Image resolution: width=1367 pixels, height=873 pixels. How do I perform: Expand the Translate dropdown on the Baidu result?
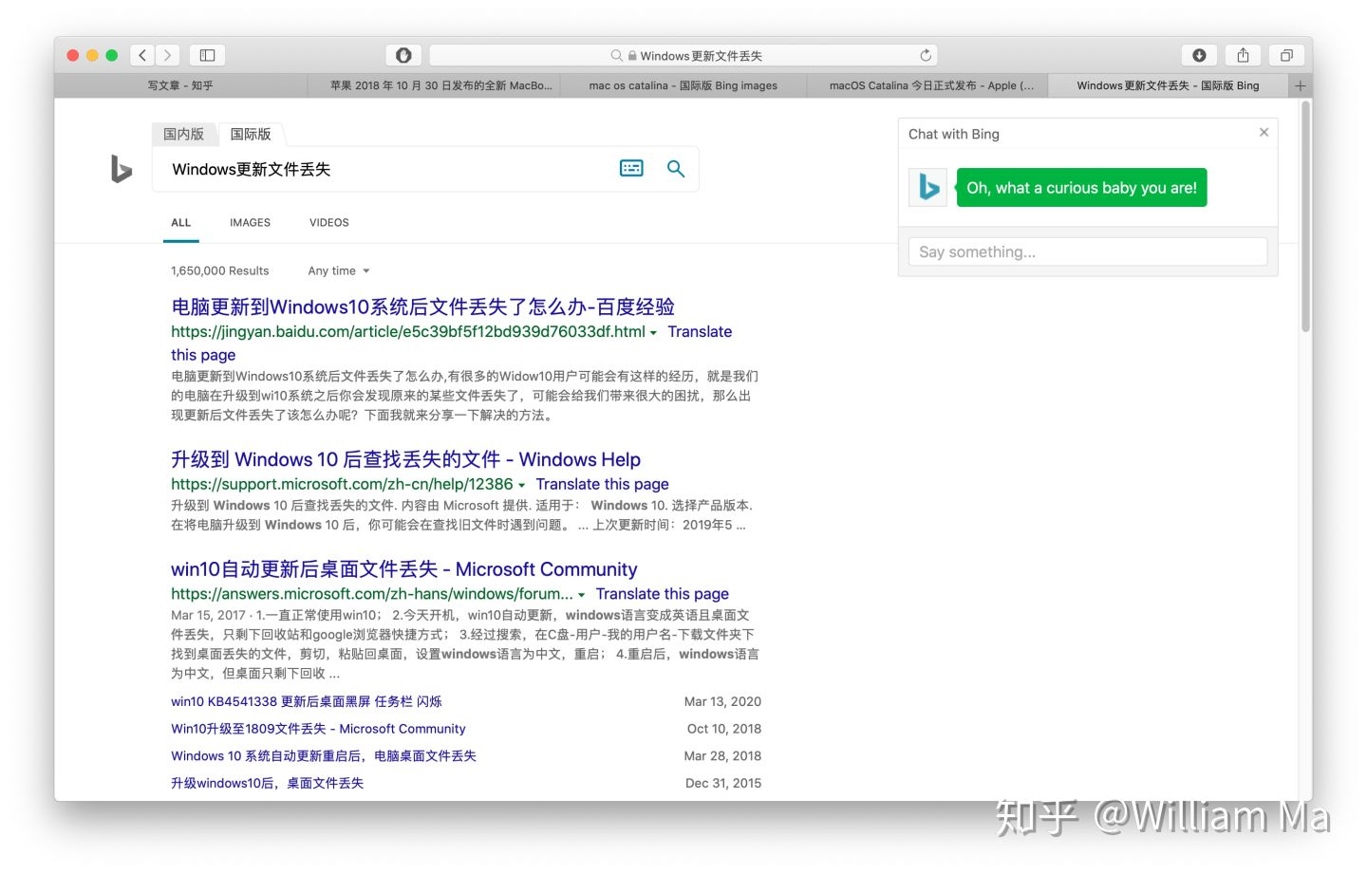[654, 332]
